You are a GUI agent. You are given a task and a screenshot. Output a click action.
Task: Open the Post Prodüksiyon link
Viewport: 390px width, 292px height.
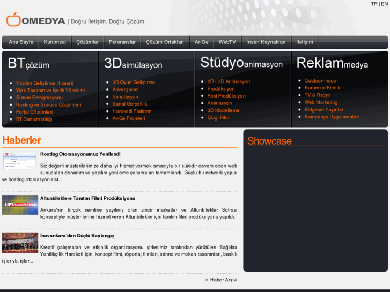click(226, 96)
